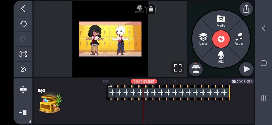The width and height of the screenshot is (272, 125).
Task: Open project settings gear
Action: (x=23, y=69)
